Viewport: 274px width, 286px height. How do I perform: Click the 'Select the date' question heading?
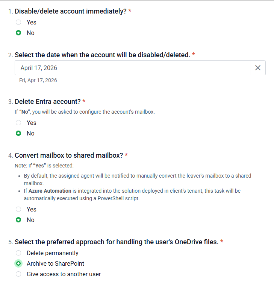102,55
